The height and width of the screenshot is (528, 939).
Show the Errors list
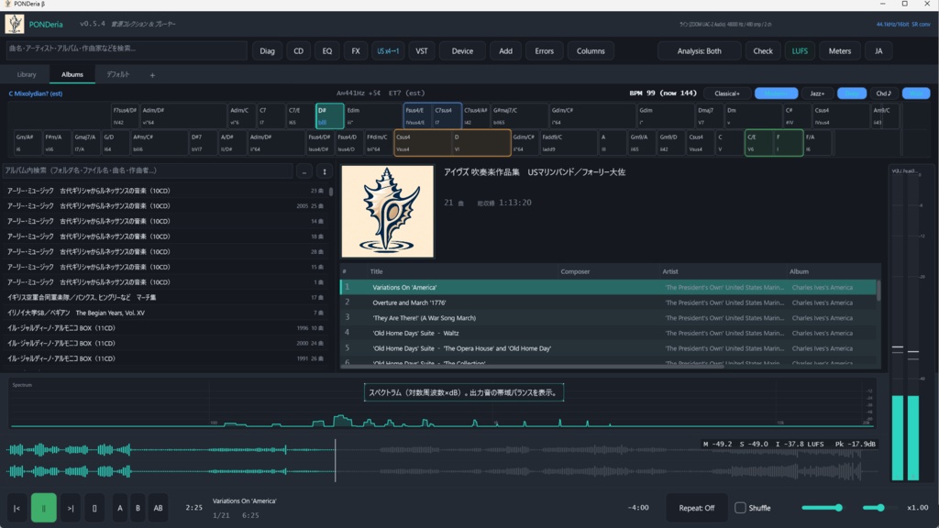(544, 51)
